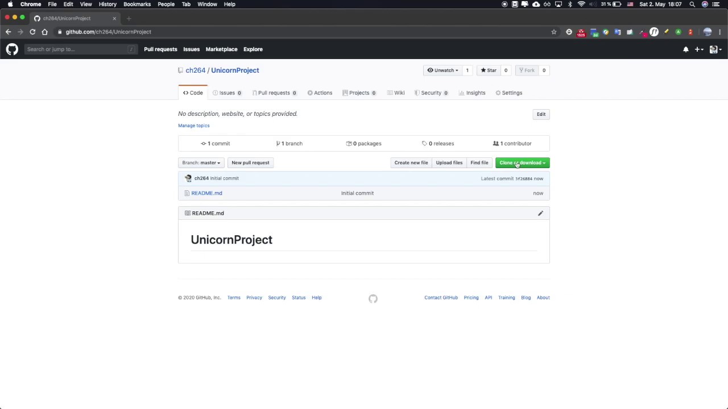
Task: Click the GitHub mark in the footer
Action: point(373,299)
